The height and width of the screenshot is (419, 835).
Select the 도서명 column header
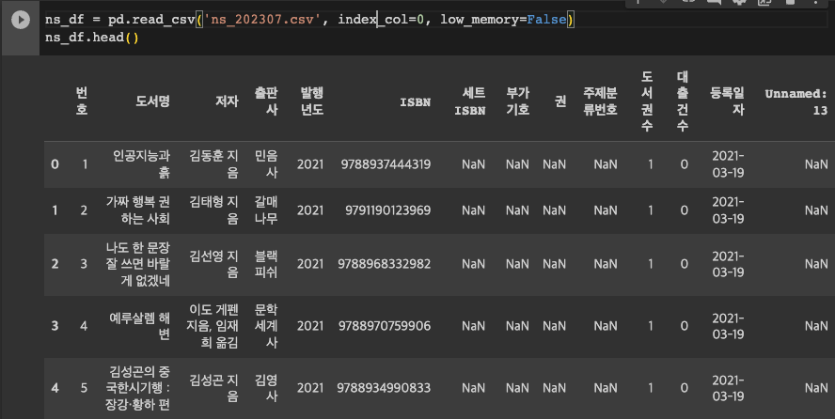click(x=153, y=101)
